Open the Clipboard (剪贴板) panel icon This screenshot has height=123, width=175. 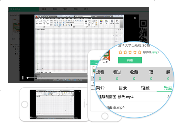(x=117, y=22)
